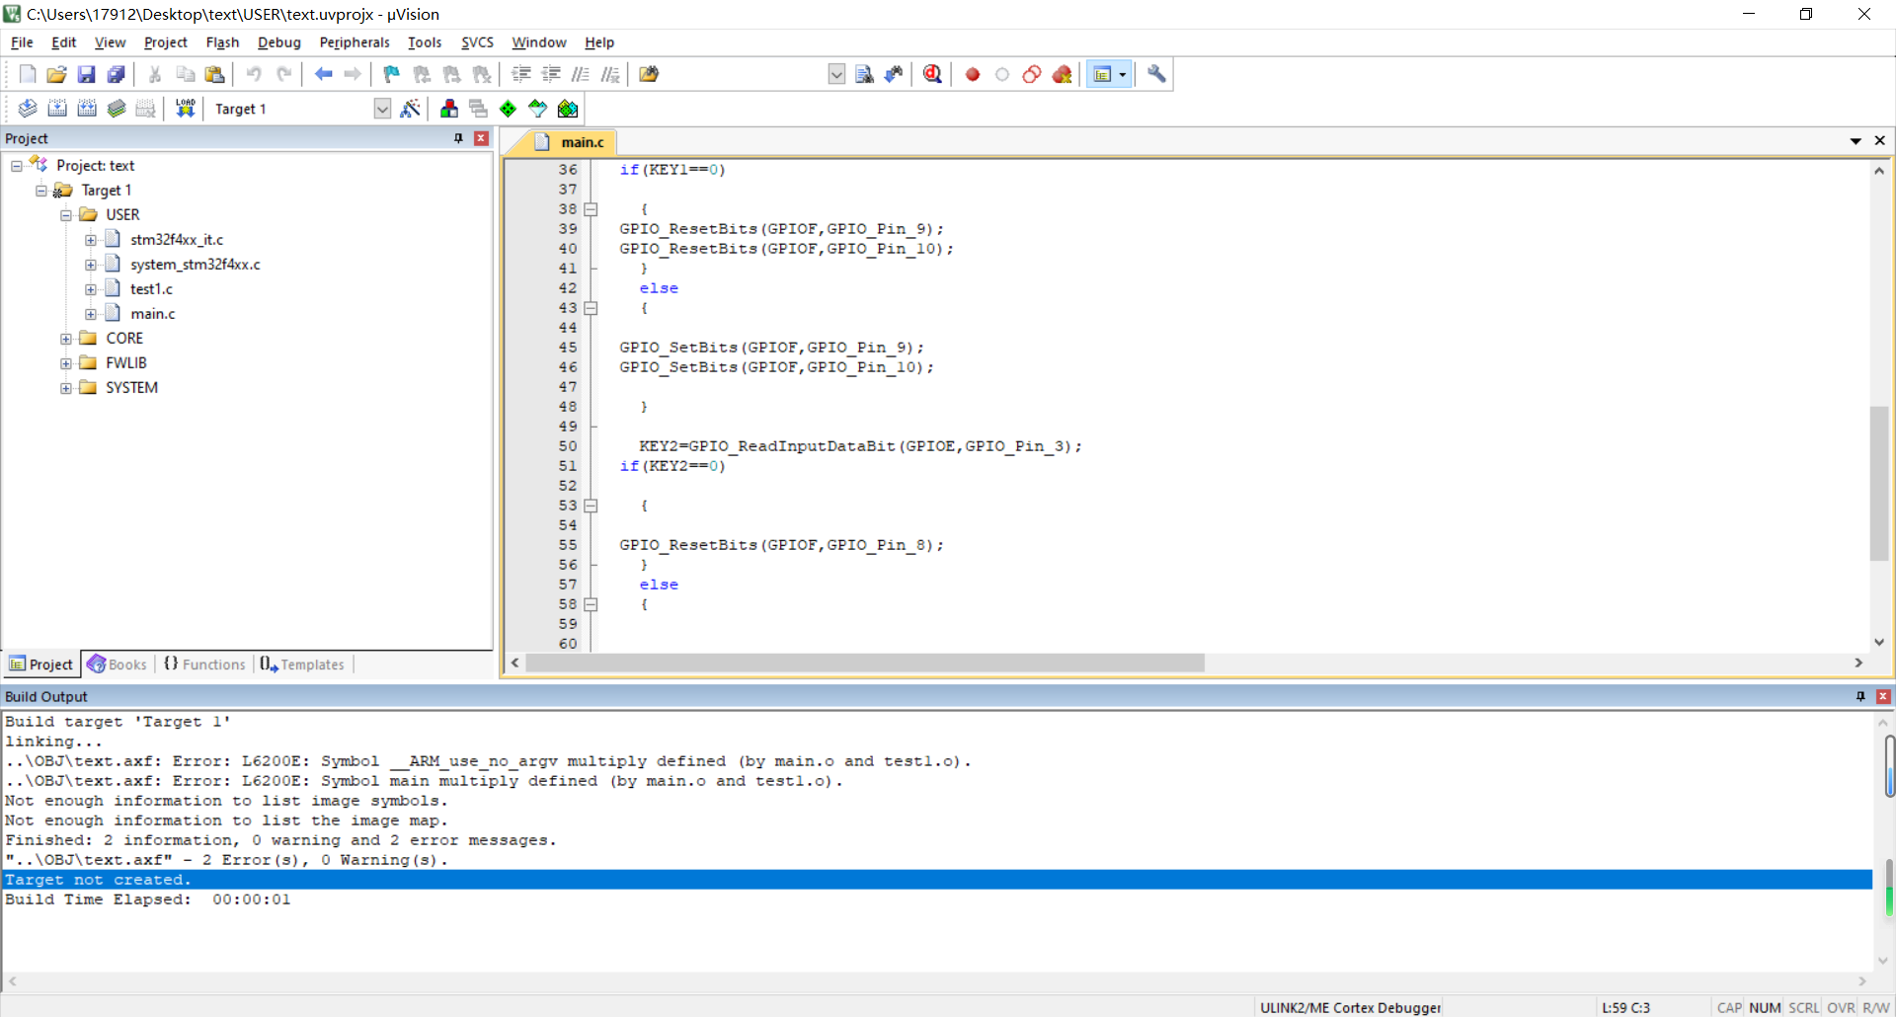Close the main.c editor with X
The height and width of the screenshot is (1017, 1896).
pyautogui.click(x=1880, y=141)
